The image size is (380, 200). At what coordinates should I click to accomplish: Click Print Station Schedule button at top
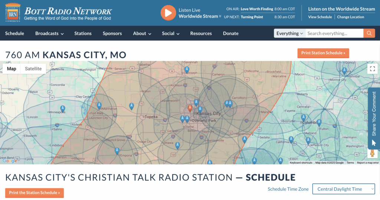[x=323, y=53]
